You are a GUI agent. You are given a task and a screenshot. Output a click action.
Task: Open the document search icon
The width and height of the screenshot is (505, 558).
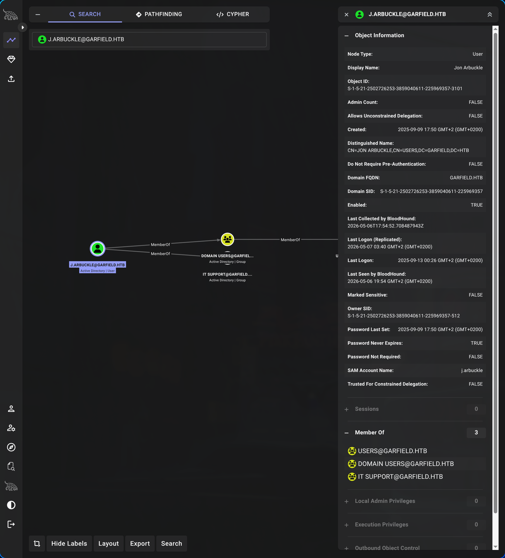11,466
